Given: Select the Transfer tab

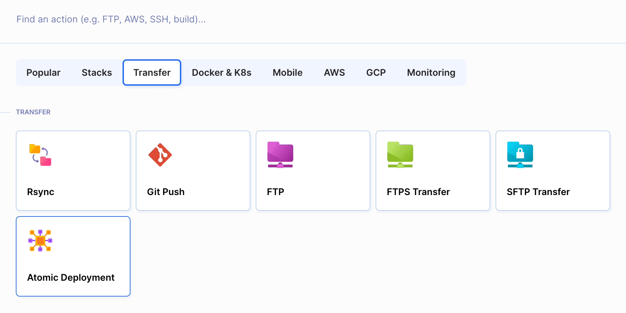Looking at the screenshot, I should (152, 72).
